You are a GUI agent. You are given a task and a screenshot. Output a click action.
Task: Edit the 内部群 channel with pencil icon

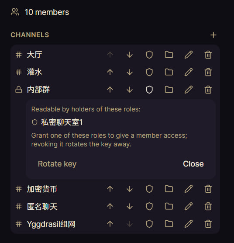point(189,90)
